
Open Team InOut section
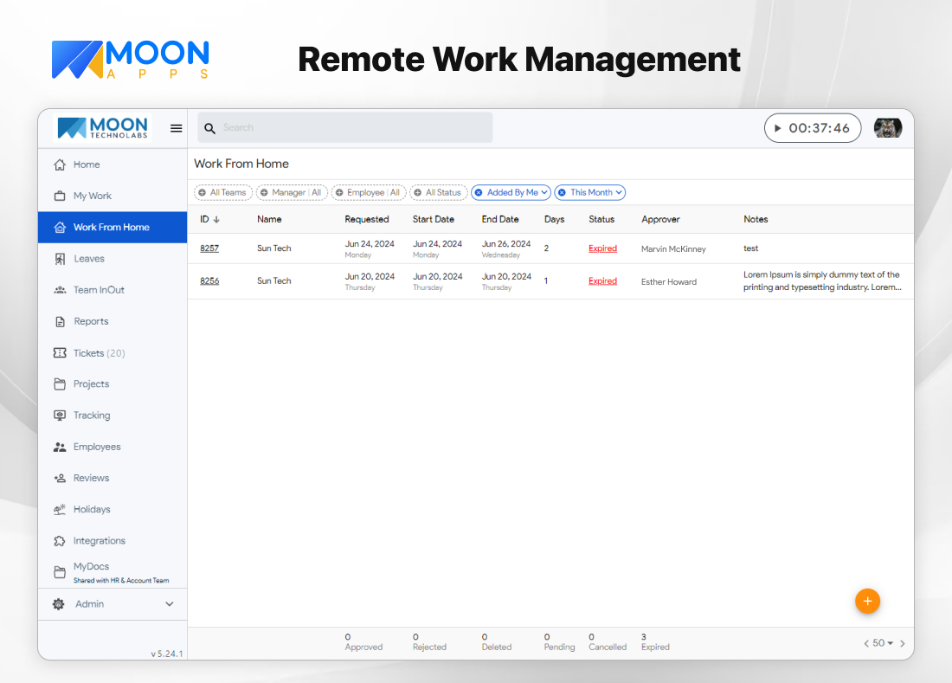point(113,290)
